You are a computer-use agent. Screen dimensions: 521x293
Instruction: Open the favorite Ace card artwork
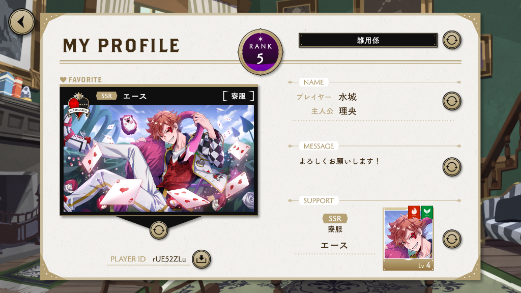[159, 158]
